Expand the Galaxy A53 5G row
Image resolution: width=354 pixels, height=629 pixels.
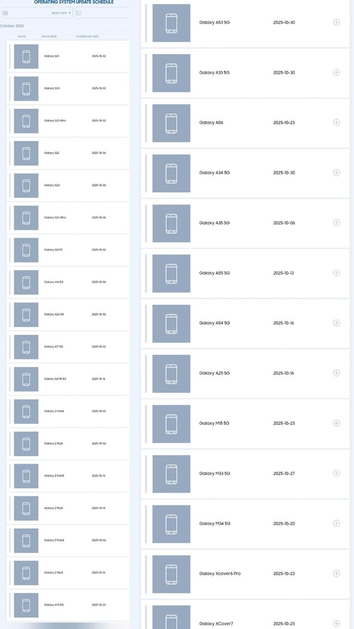[336, 22]
